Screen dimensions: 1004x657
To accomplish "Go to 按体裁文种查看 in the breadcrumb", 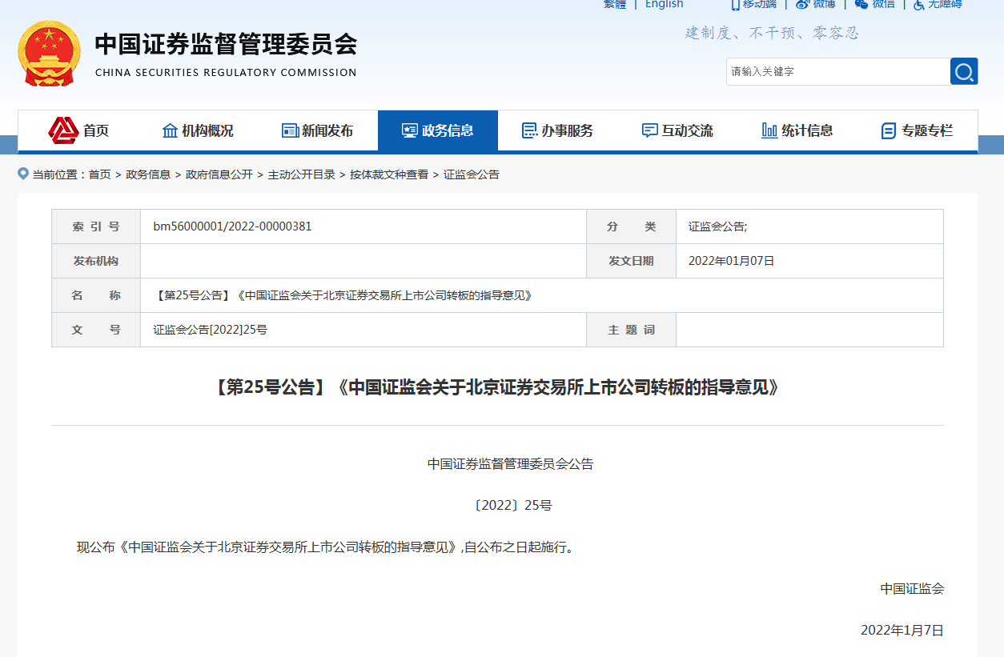I will pos(389,174).
